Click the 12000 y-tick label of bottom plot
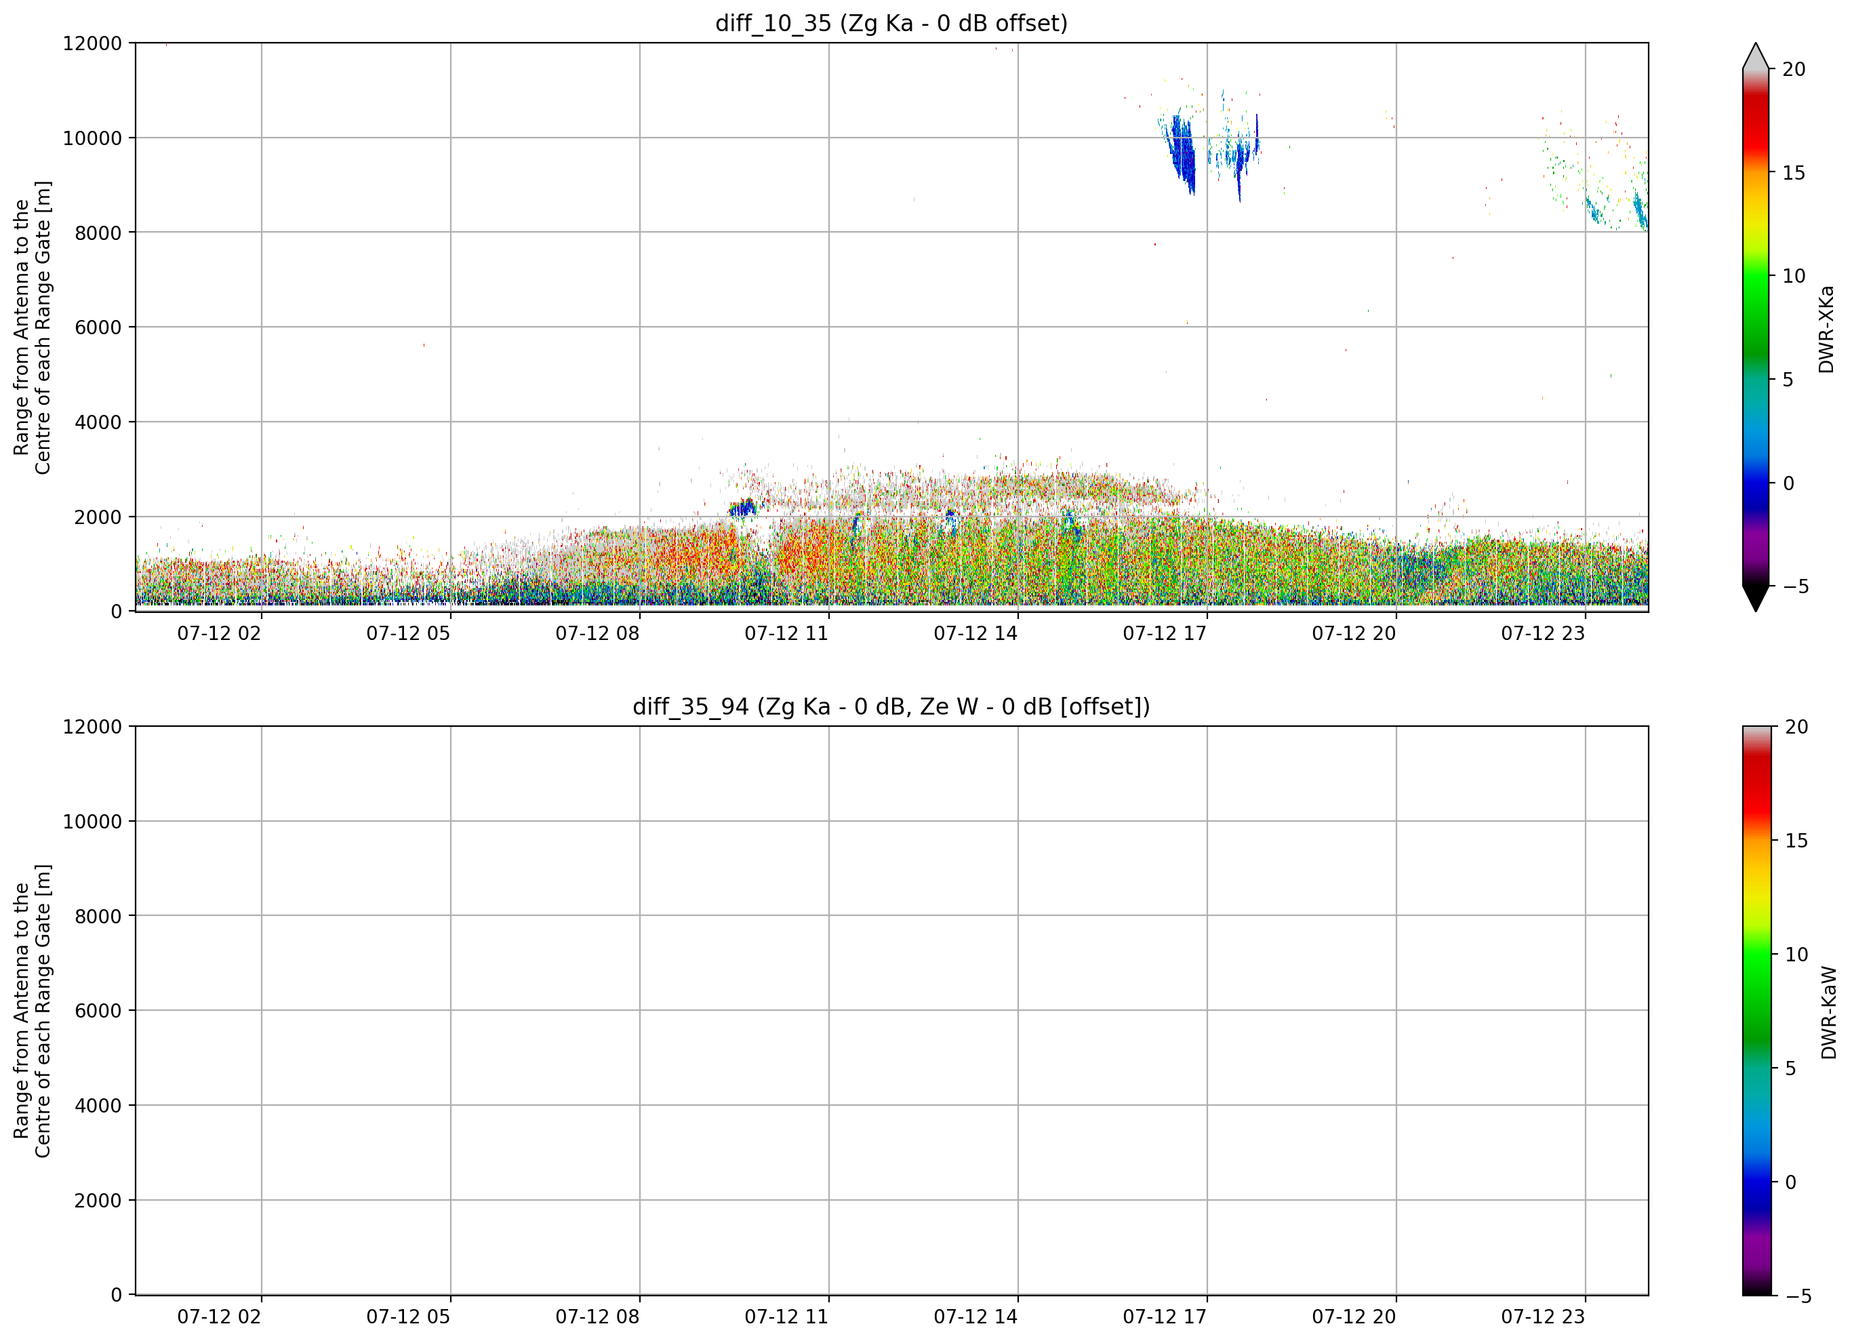The image size is (1852, 1341). click(x=92, y=727)
